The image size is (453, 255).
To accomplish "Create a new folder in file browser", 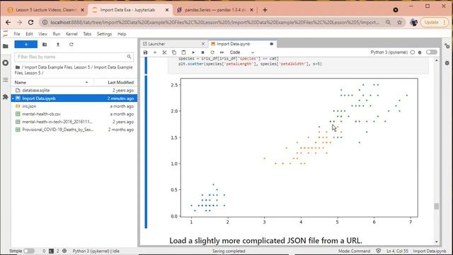I will click(45, 45).
